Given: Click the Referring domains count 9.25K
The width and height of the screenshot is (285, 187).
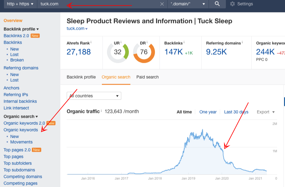Looking at the screenshot, I should pyautogui.click(x=216, y=52).
